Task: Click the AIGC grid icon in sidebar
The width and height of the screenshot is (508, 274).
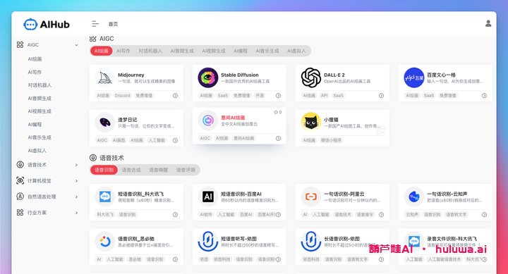Action: pyautogui.click(x=20, y=44)
